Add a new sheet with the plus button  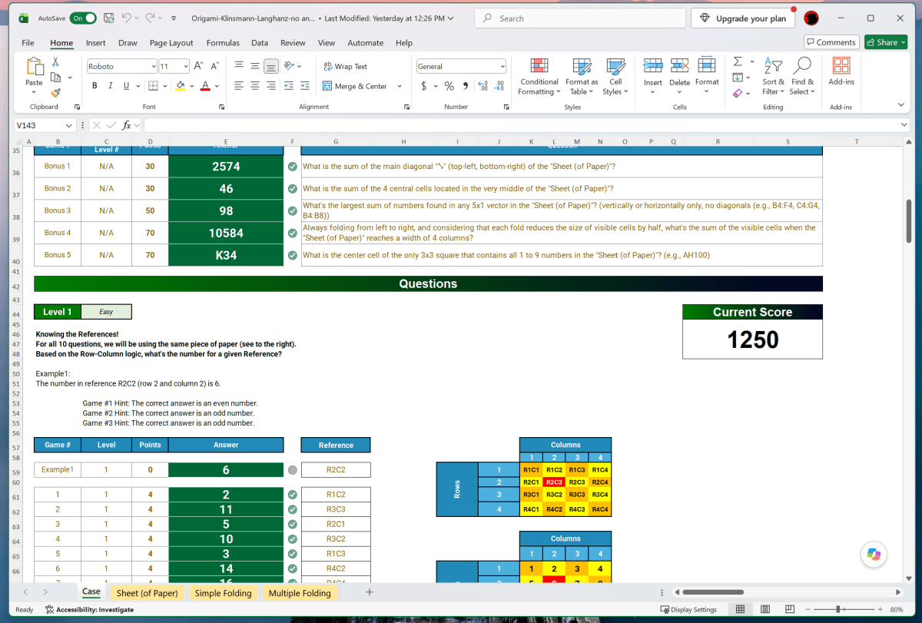click(370, 592)
